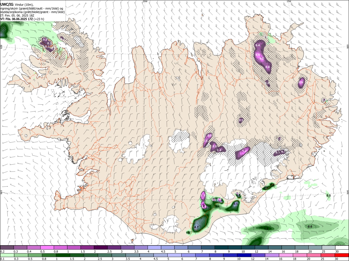Click the 'IT: Fim. 05. 06. 2025 18Z' line
Screen dimensions: 349x261
click(x=17, y=15)
